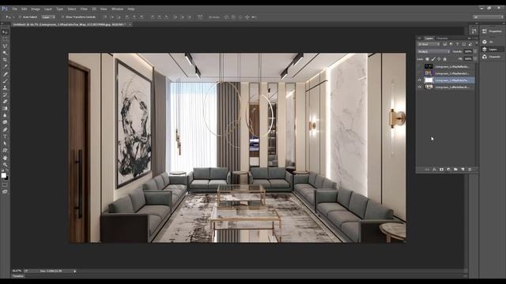Select the Crop tool

(x=5, y=60)
